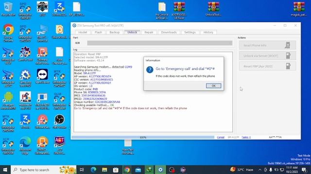Open OBS Studio desktop shortcut
The height and width of the screenshot is (174, 311).
(x=59, y=121)
